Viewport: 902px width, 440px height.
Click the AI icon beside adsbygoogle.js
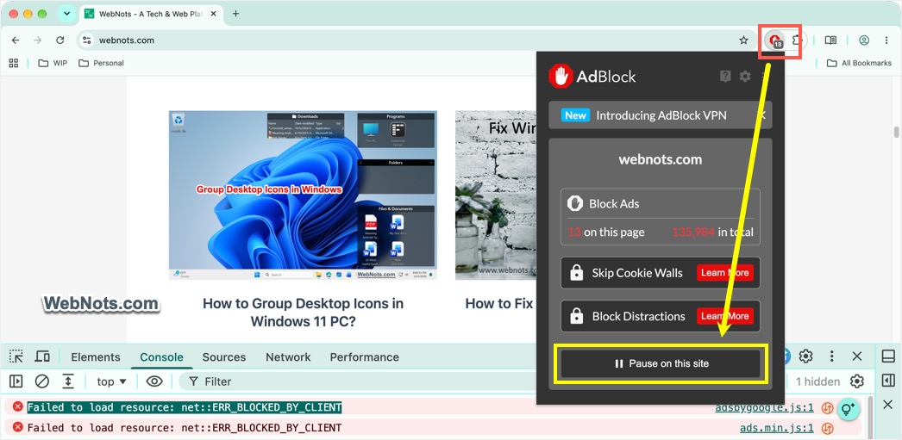[827, 408]
